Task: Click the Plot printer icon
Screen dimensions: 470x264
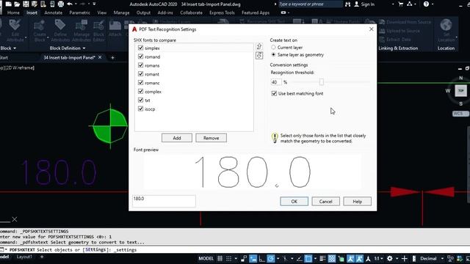Action: pyautogui.click(x=61, y=4)
